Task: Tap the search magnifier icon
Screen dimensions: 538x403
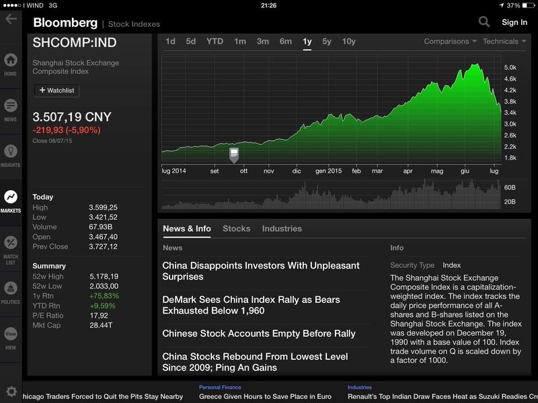Action: point(484,22)
